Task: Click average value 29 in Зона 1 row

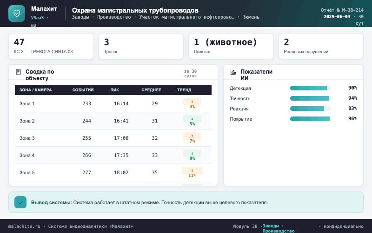Action: 155,103
